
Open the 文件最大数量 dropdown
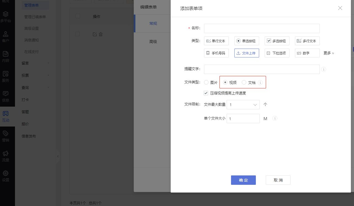243,105
